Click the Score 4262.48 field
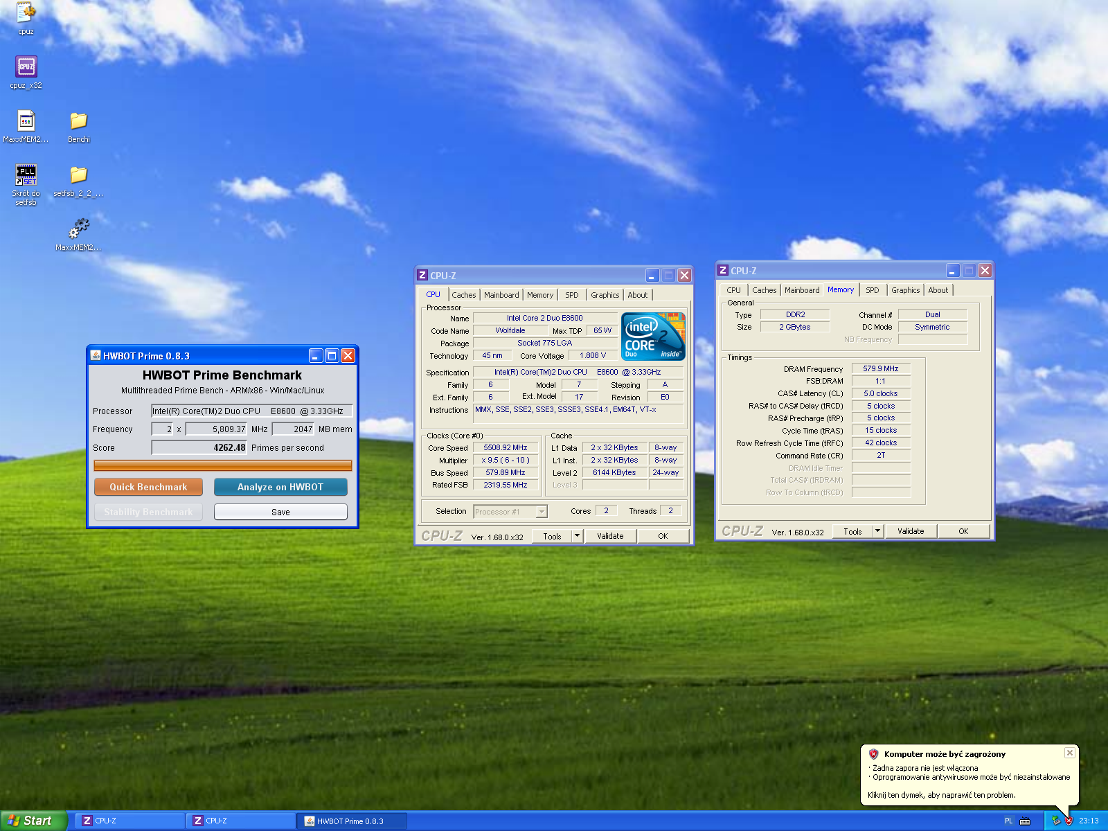The height and width of the screenshot is (831, 1108). [199, 448]
